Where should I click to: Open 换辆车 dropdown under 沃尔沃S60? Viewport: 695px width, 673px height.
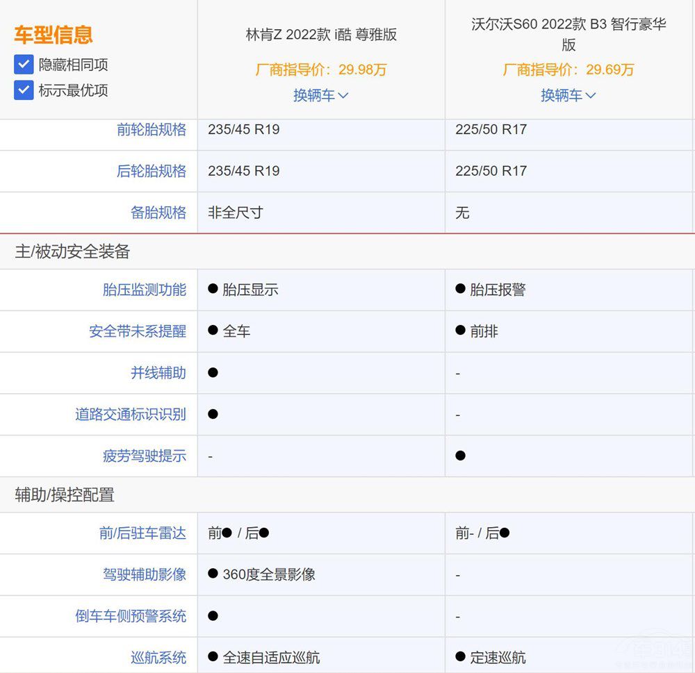tap(569, 95)
